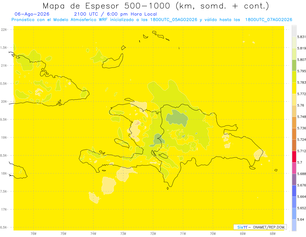The height and width of the screenshot is (237, 306).
Task: Select purple legend swatch between 5.676 and 5.688
Action: 294,179
